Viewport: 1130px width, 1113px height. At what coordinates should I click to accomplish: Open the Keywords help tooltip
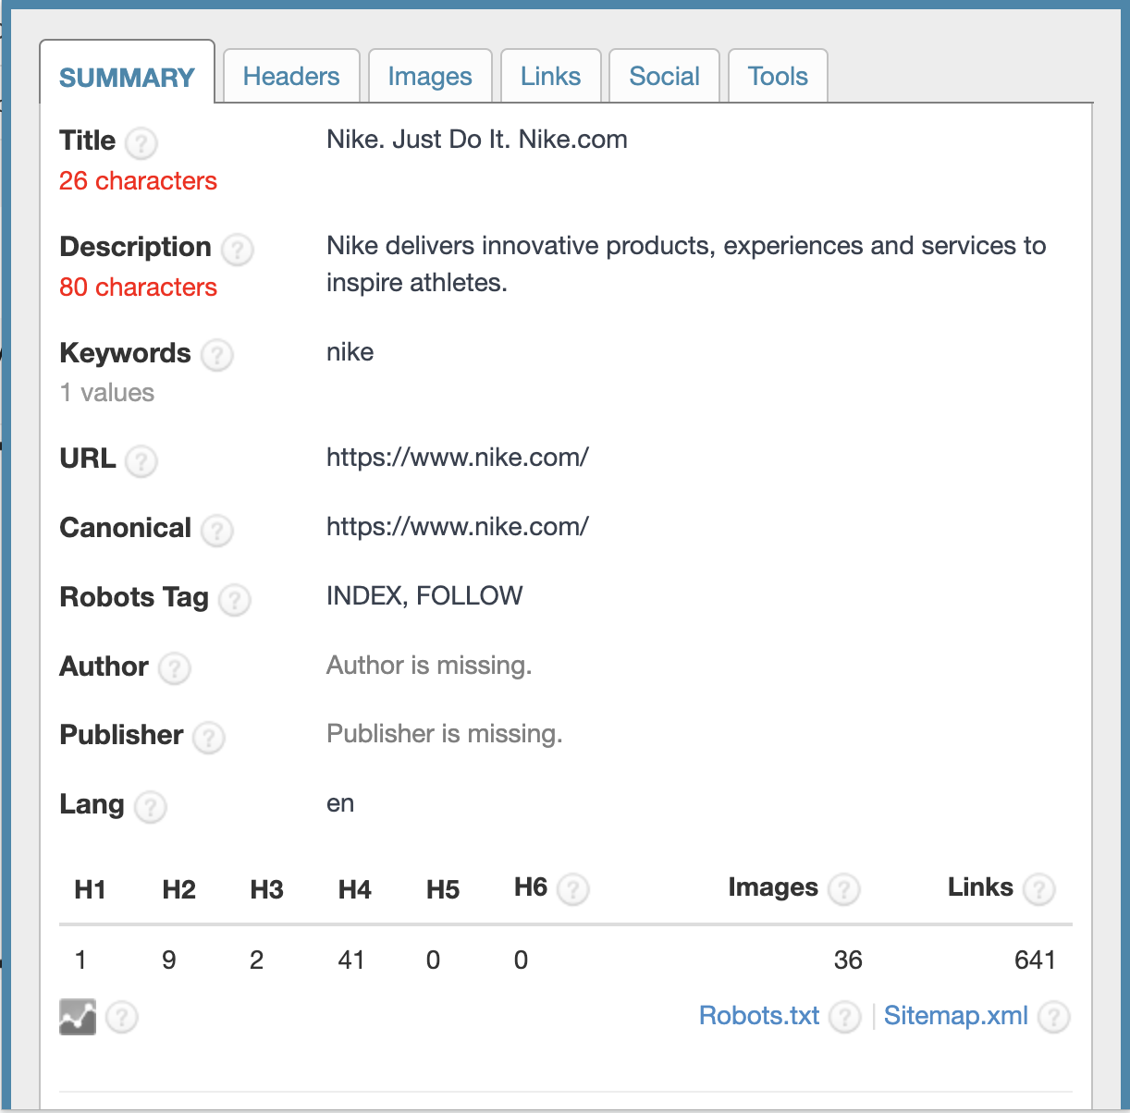216,356
